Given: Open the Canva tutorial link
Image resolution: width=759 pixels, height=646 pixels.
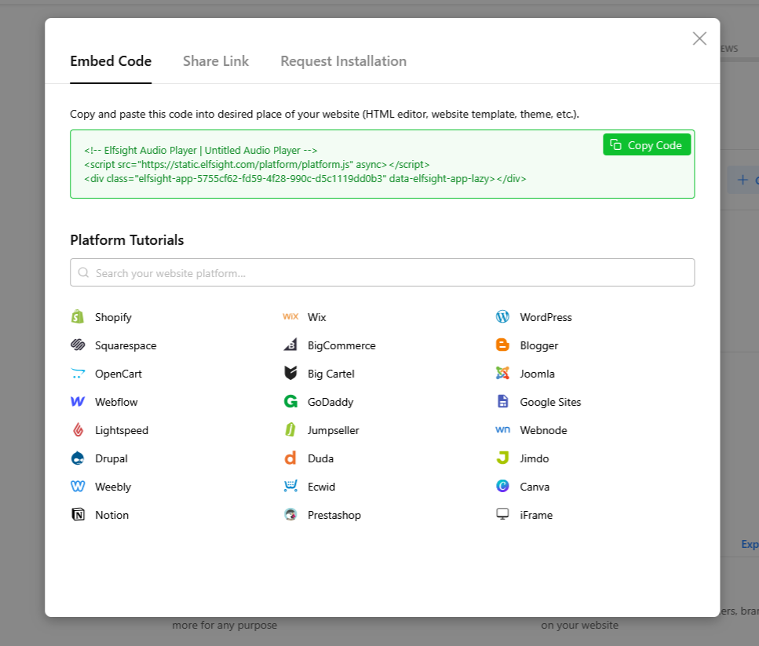Looking at the screenshot, I should click(535, 487).
